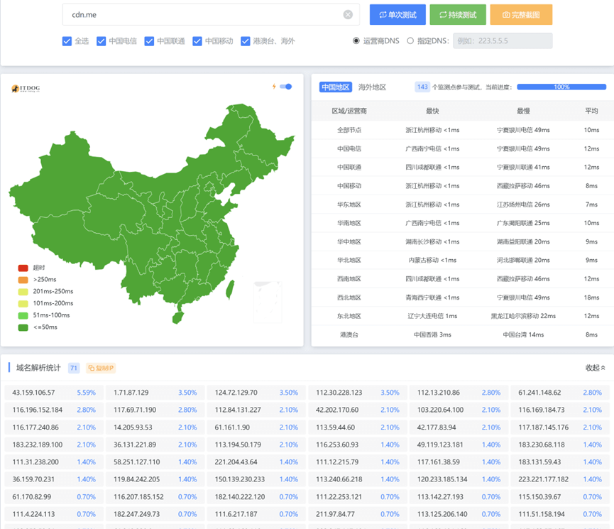614x529 pixels.
Task: Click the 2.80% link next to 112.13.210.86
Action: coord(493,392)
